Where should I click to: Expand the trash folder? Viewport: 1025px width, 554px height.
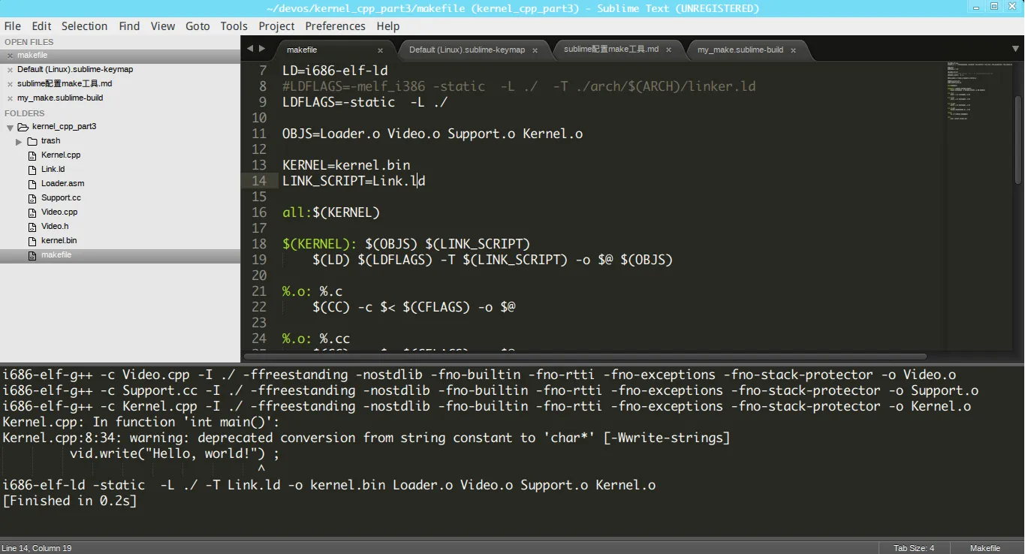coord(19,141)
